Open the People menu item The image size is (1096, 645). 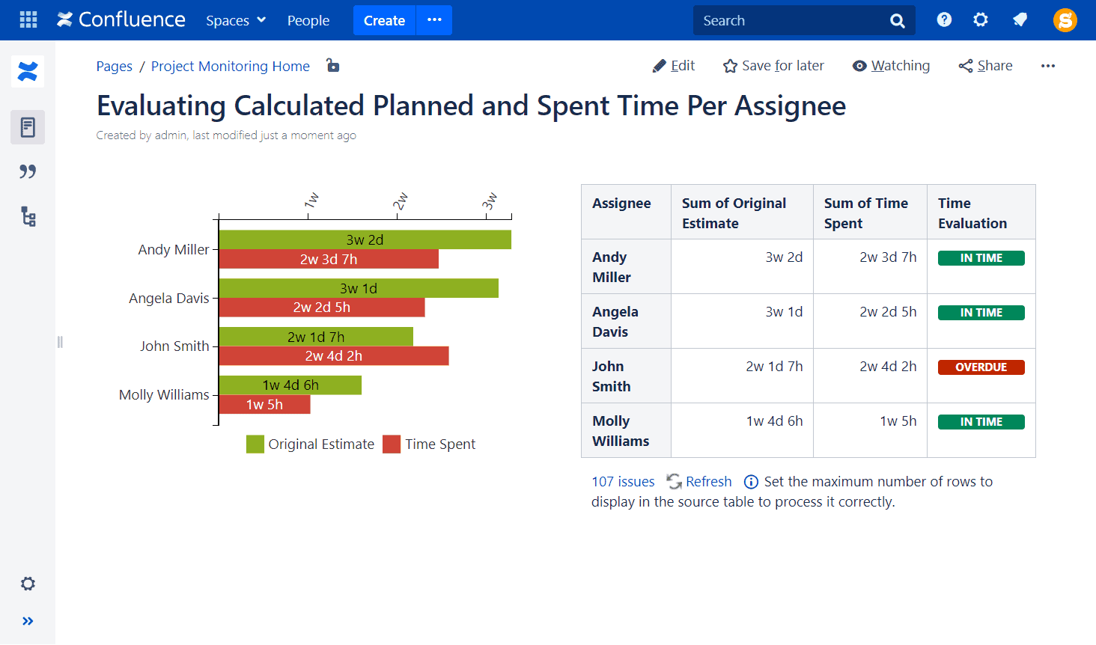coord(308,20)
